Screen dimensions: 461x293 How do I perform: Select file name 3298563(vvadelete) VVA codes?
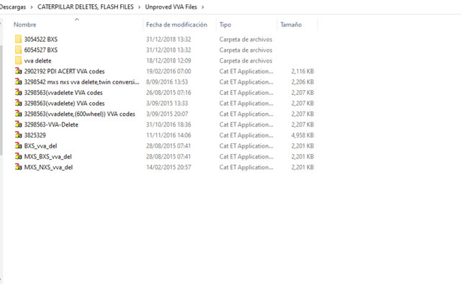point(64,104)
